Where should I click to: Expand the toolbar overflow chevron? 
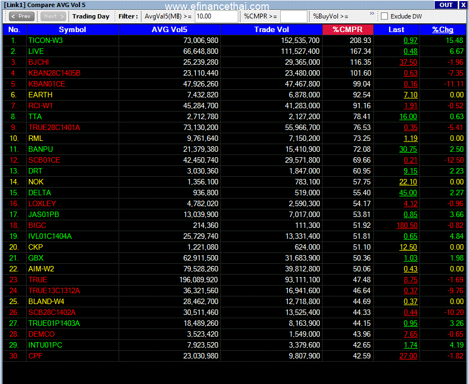(372, 14)
